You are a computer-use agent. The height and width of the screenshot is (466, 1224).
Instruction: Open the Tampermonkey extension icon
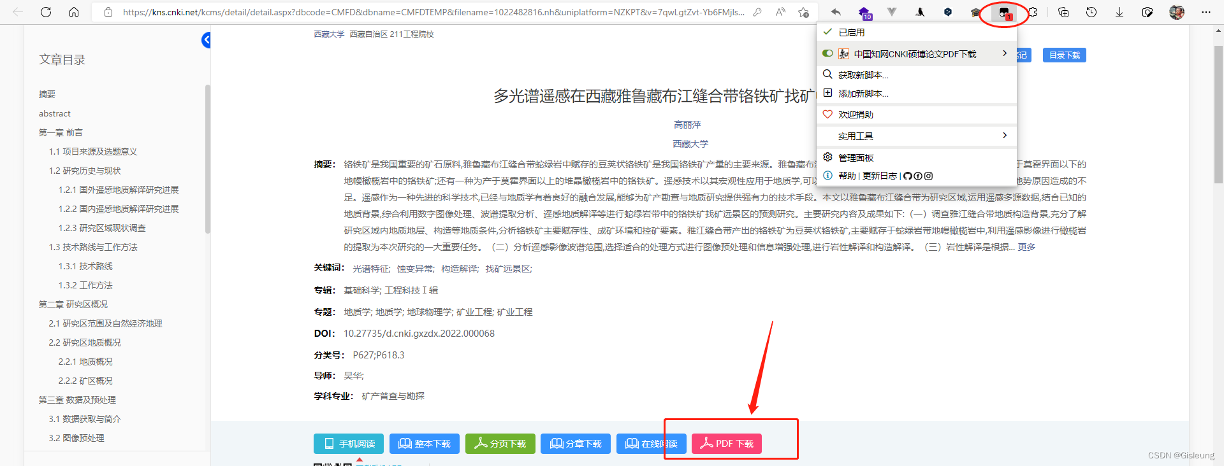1004,12
